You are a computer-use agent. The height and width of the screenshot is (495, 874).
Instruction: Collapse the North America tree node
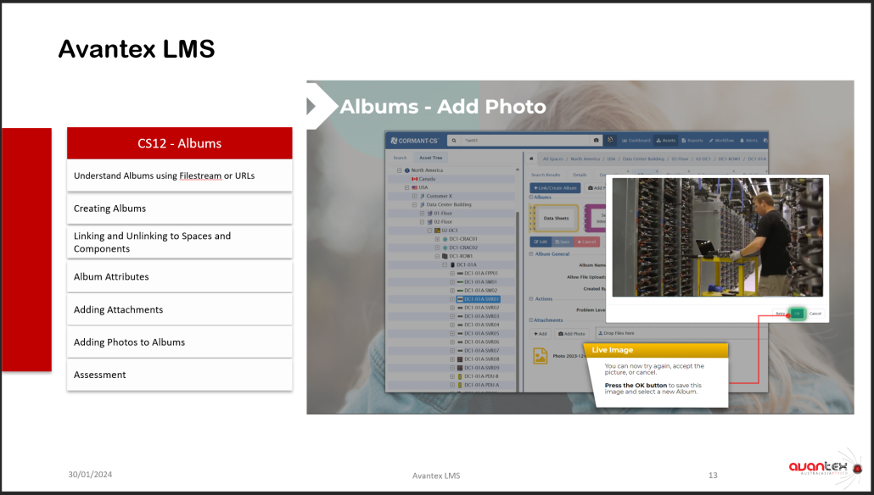click(399, 170)
